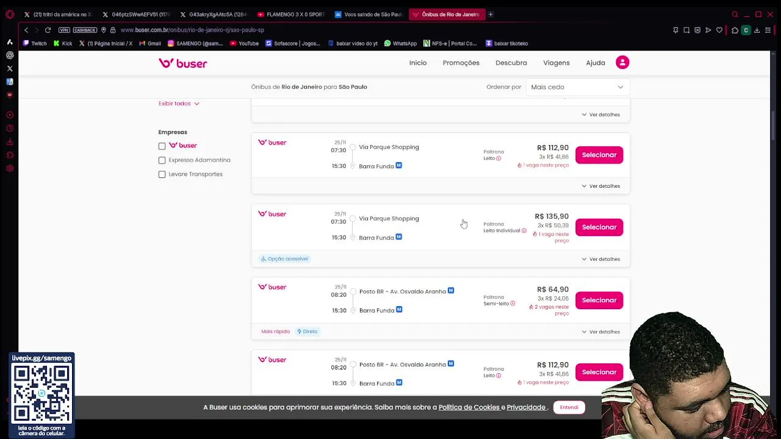Screen dimensions: 781x439
Task: Open the Promoções menu item
Action: [x=461, y=63]
